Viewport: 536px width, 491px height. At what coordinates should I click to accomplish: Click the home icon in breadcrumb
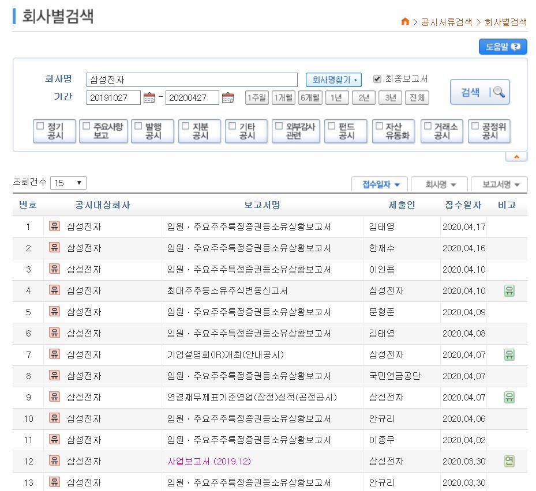404,21
